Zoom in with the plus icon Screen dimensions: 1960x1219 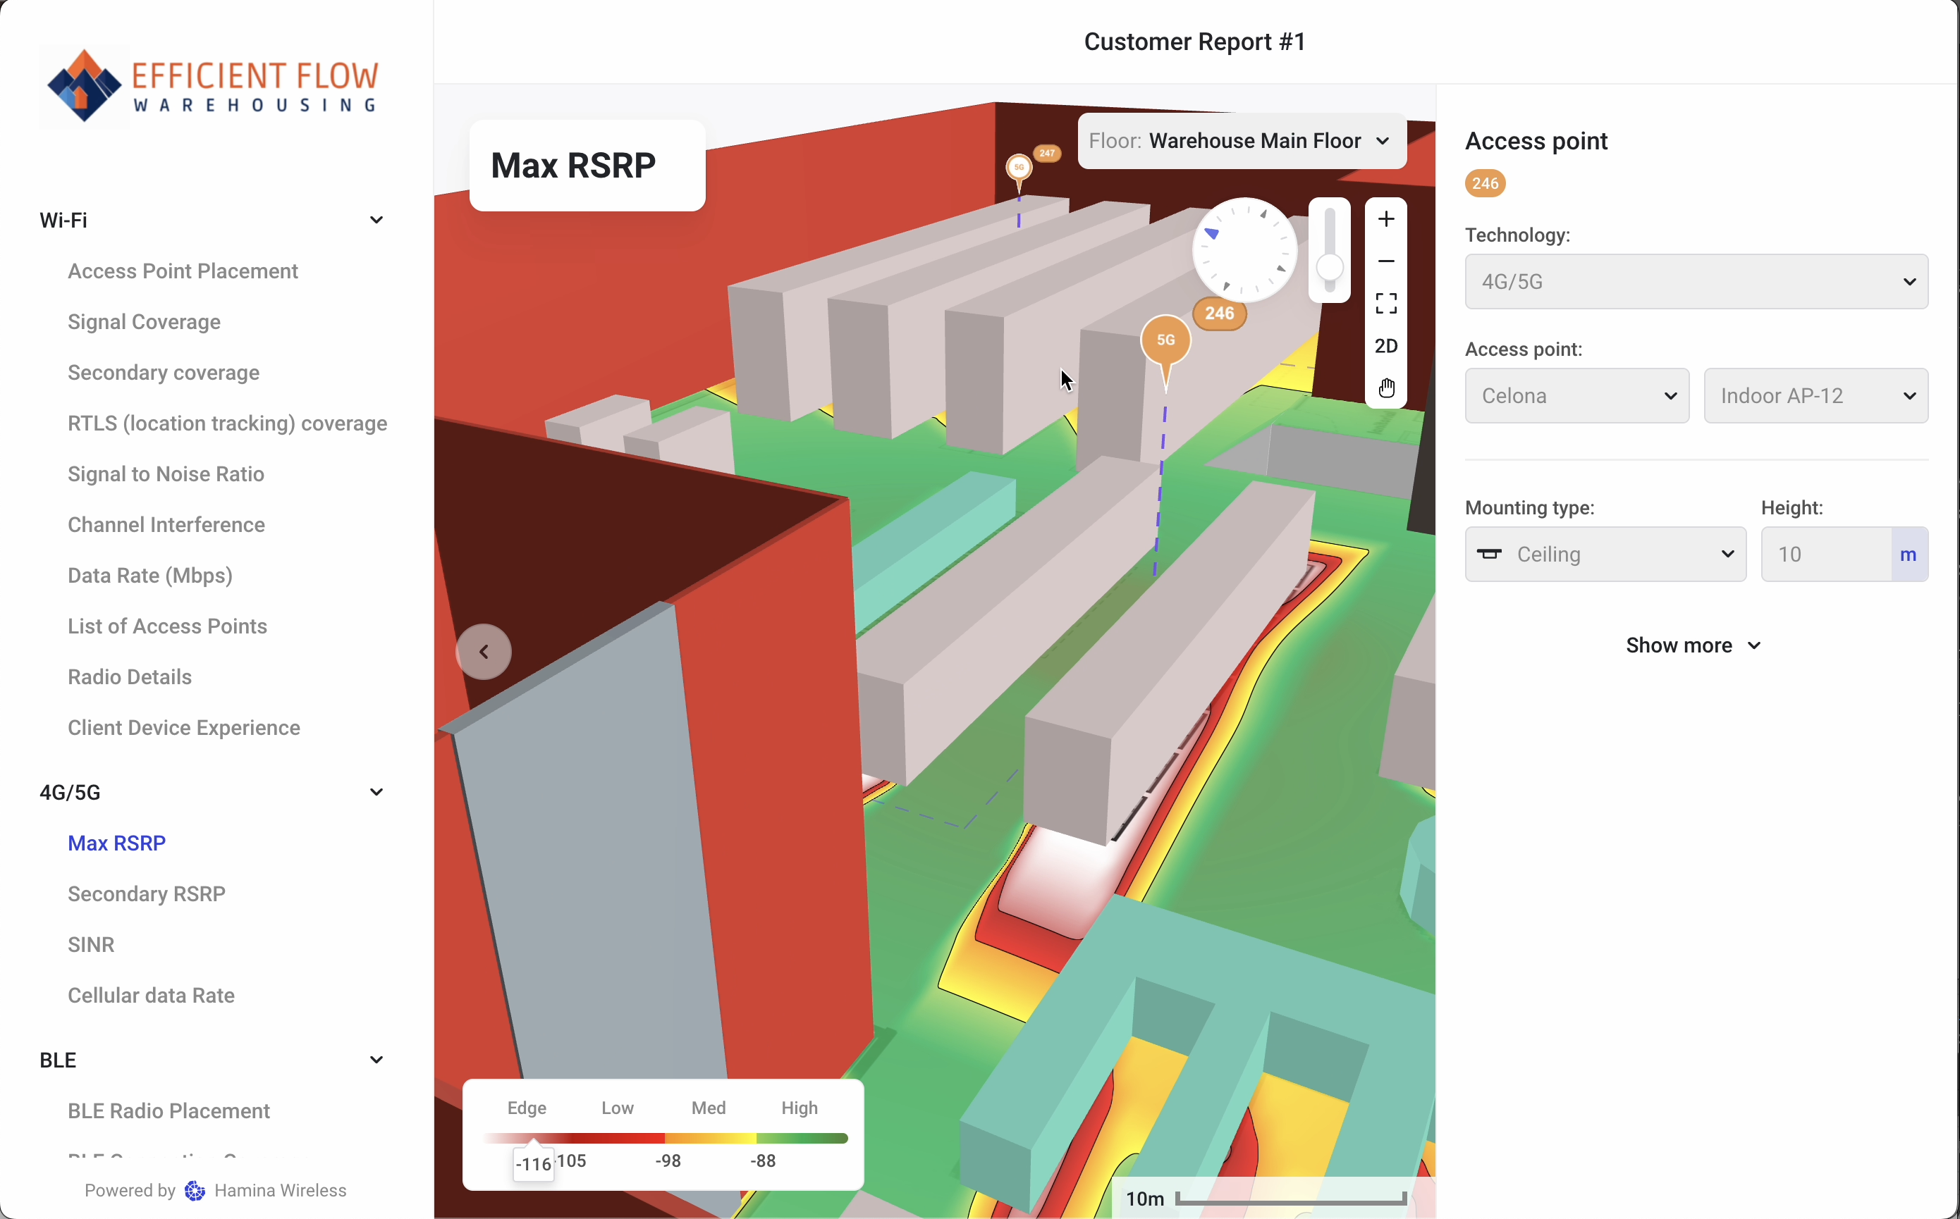point(1385,219)
